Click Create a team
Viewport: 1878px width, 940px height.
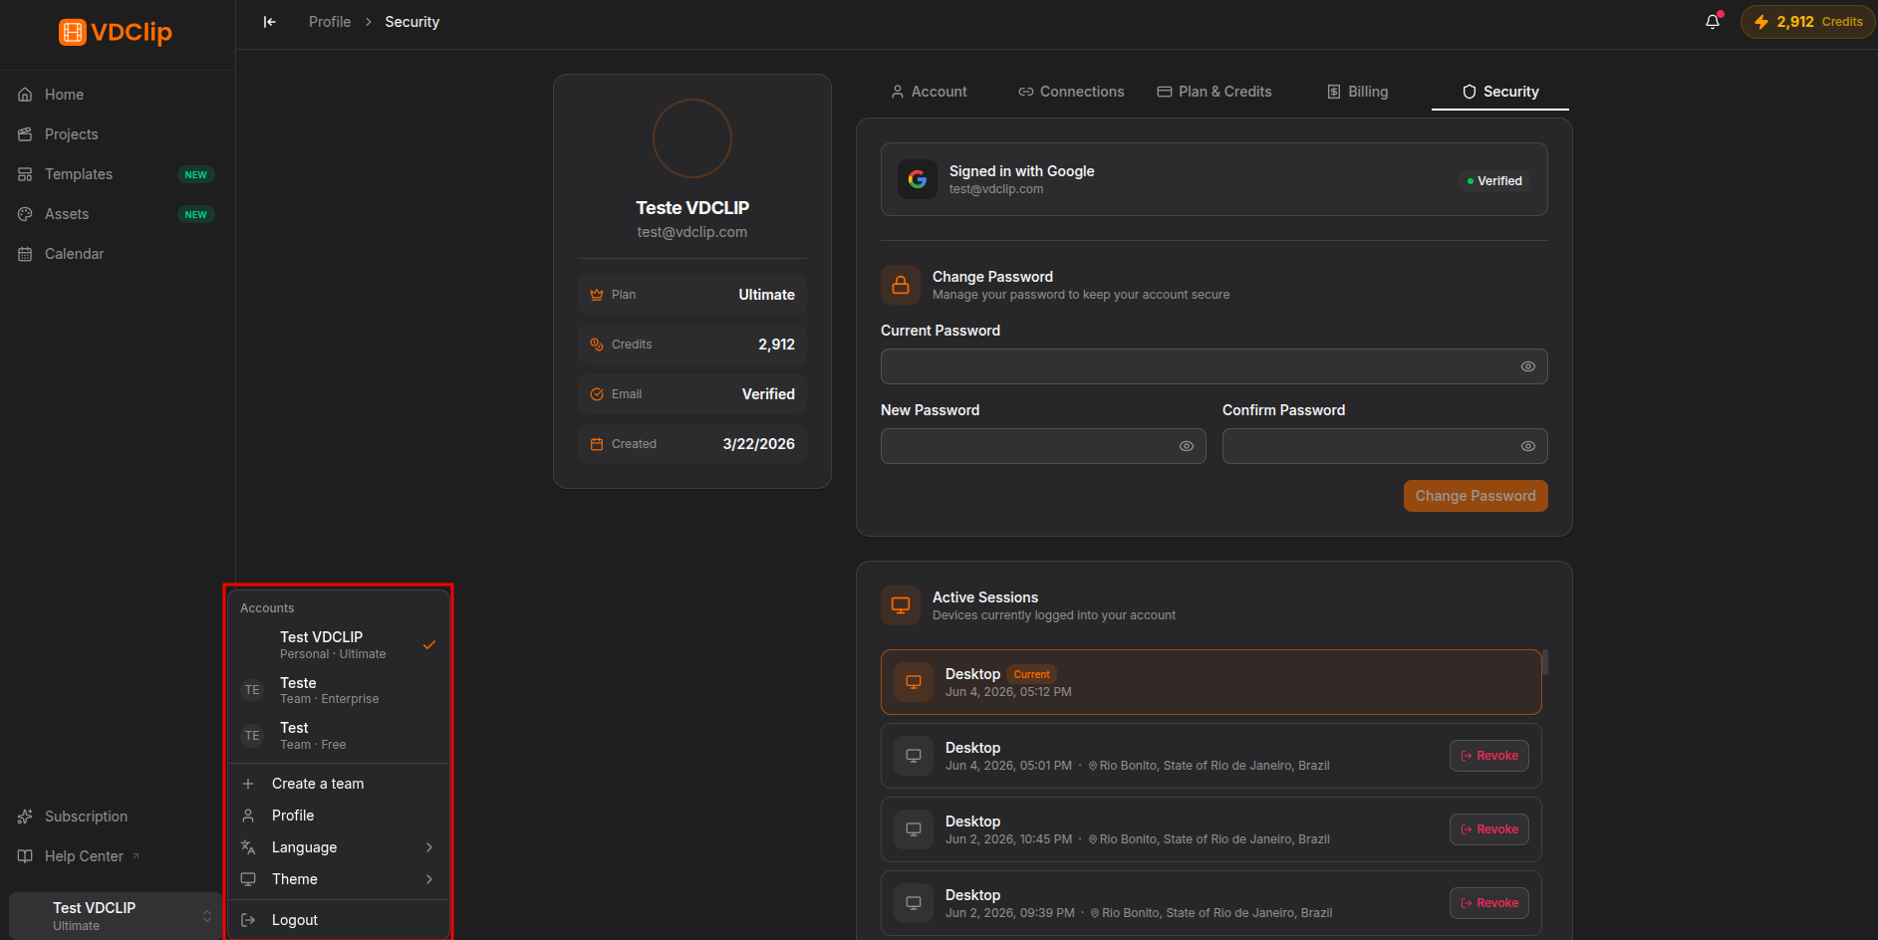tap(339, 784)
